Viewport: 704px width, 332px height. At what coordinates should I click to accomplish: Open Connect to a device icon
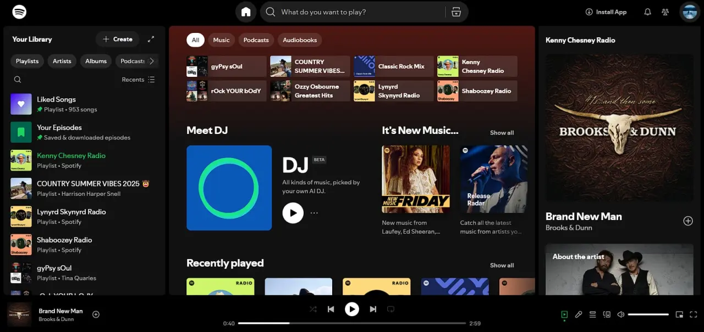tap(607, 314)
